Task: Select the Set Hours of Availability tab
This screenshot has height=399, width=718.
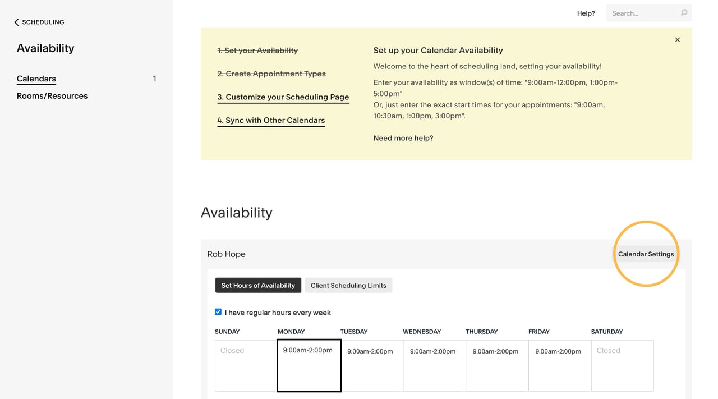Action: coord(258,285)
